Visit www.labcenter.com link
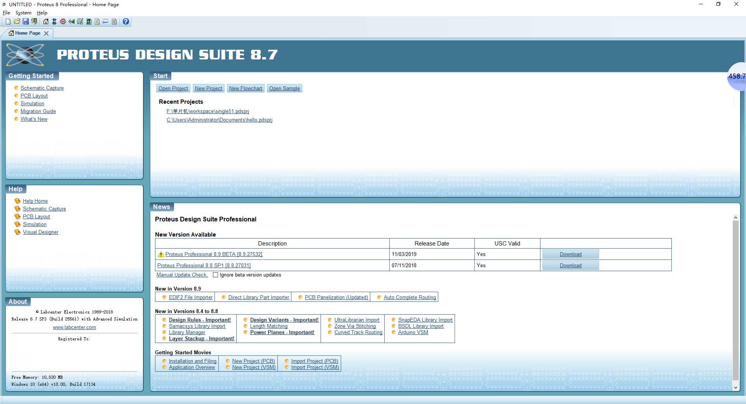The width and height of the screenshot is (746, 404). point(75,327)
